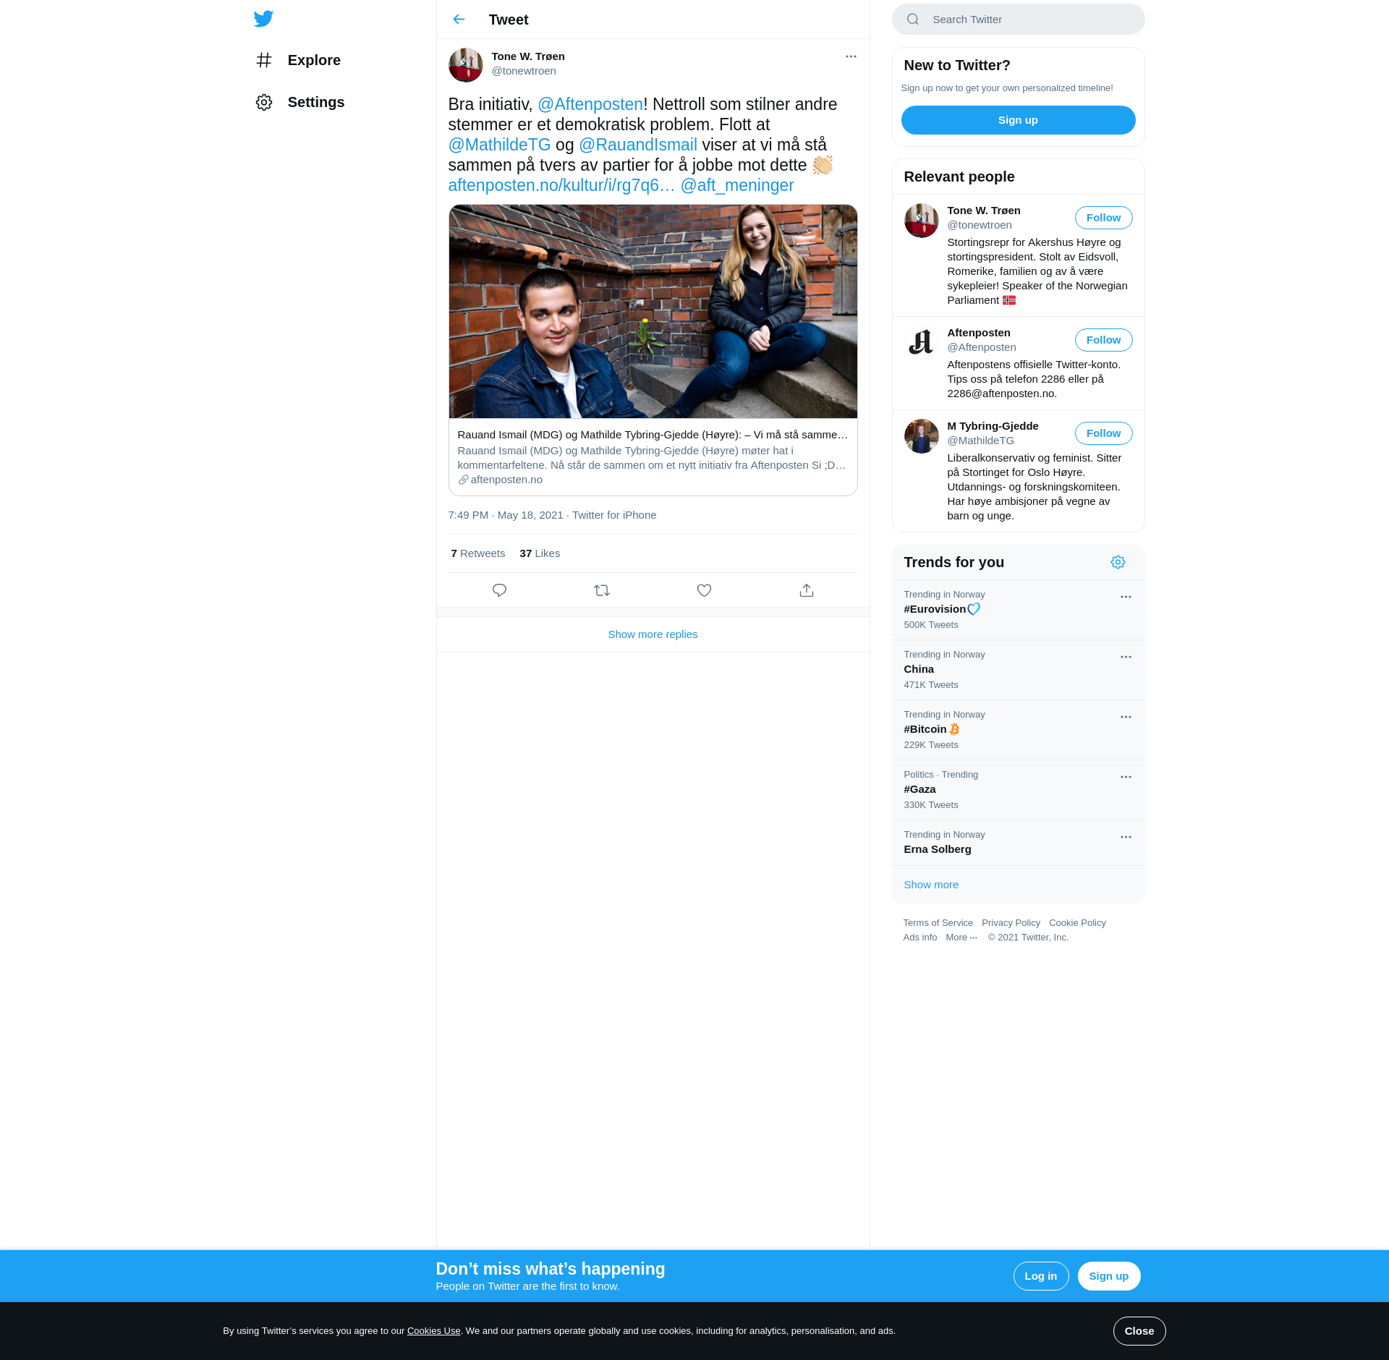Open Ads info link
The image size is (1389, 1360).
919,938
